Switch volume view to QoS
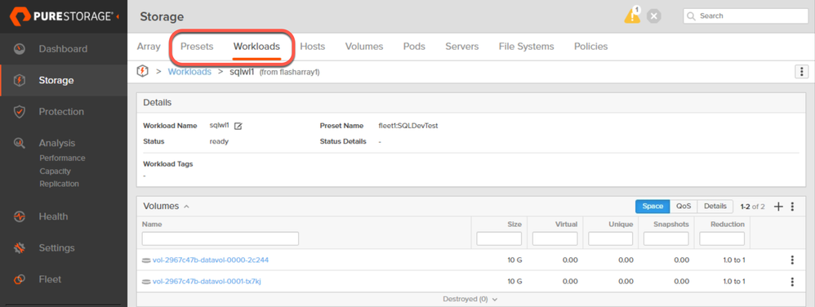 pos(684,207)
